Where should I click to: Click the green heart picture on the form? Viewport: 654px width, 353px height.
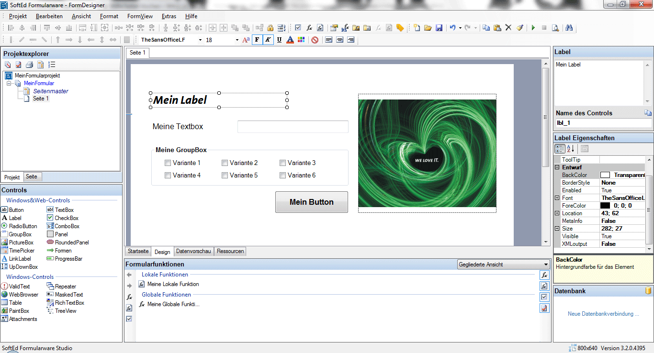point(427,153)
